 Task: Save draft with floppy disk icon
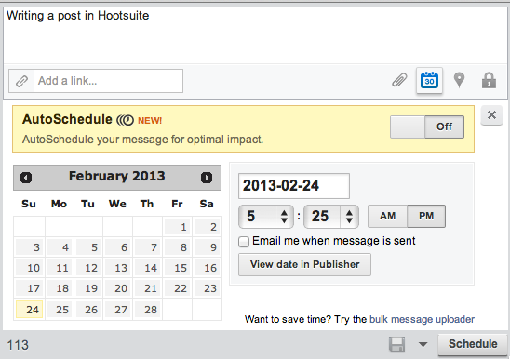(x=396, y=344)
